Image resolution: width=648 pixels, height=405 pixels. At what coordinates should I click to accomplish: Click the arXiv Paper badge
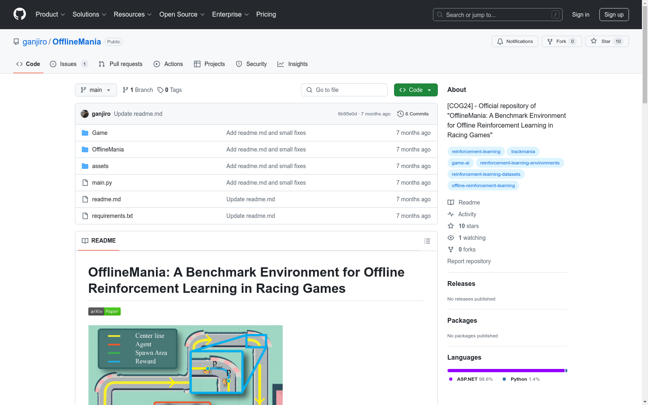pos(104,311)
